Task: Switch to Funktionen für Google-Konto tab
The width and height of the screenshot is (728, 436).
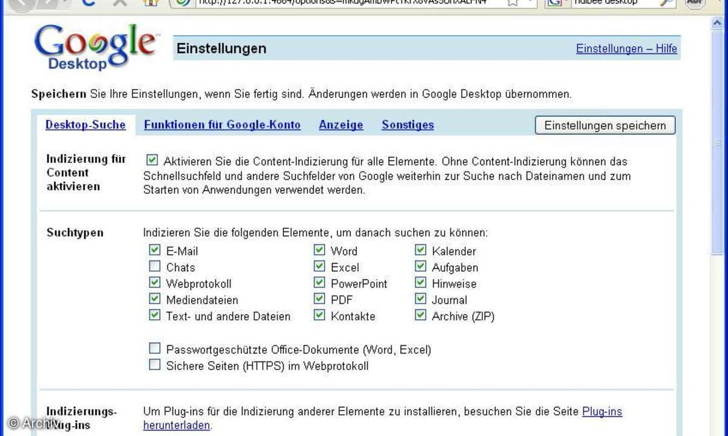Action: click(222, 125)
